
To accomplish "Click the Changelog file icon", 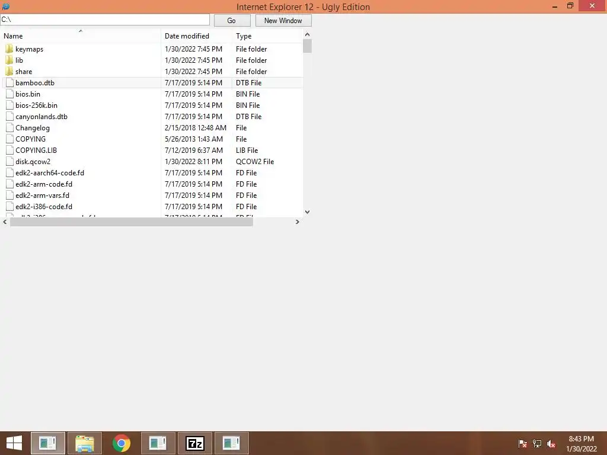I will pos(9,128).
